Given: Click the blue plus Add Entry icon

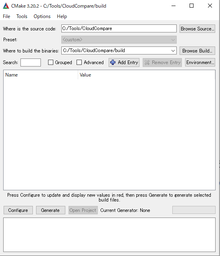Looking at the screenshot, I should [x=113, y=62].
